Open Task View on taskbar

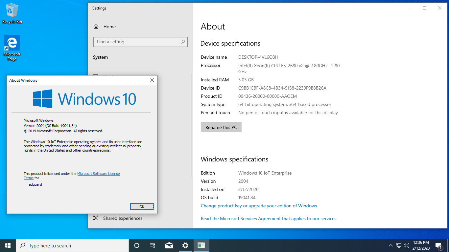coord(153,245)
